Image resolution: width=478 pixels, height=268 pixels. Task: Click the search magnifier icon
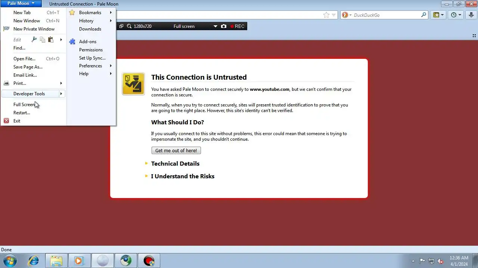point(423,15)
